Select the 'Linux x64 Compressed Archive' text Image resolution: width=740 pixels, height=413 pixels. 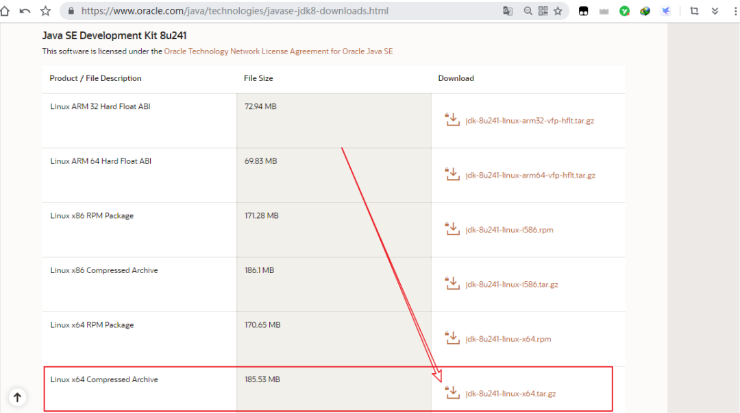(x=104, y=379)
